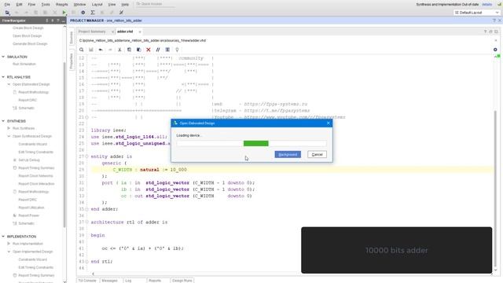This screenshot has height=283, width=503.
Task: Click the editor Paste icon
Action: (138, 50)
